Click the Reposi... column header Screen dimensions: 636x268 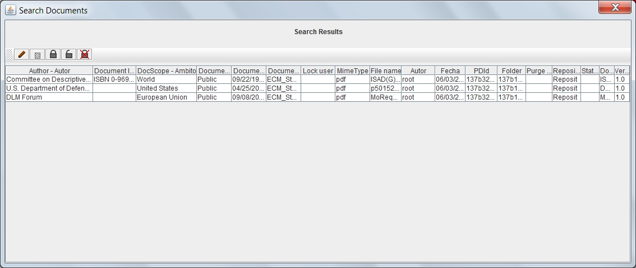tap(566, 71)
